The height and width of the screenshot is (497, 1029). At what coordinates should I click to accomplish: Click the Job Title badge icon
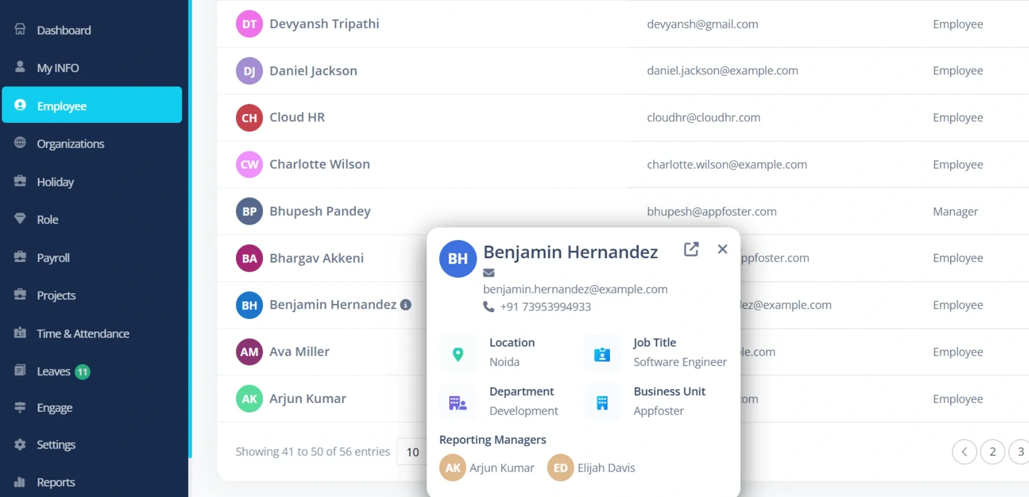(602, 355)
